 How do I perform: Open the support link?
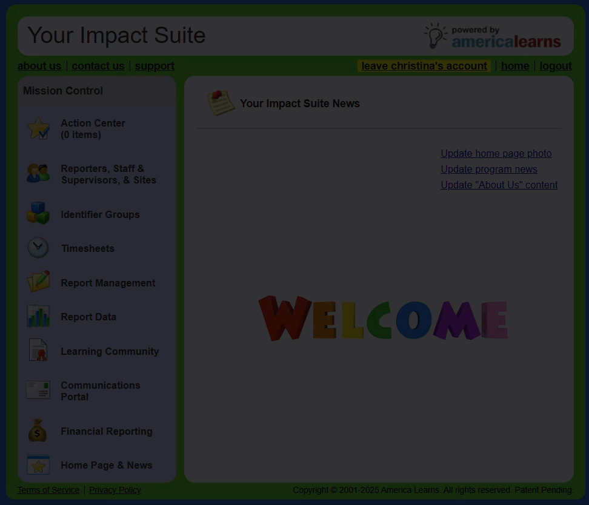[155, 66]
